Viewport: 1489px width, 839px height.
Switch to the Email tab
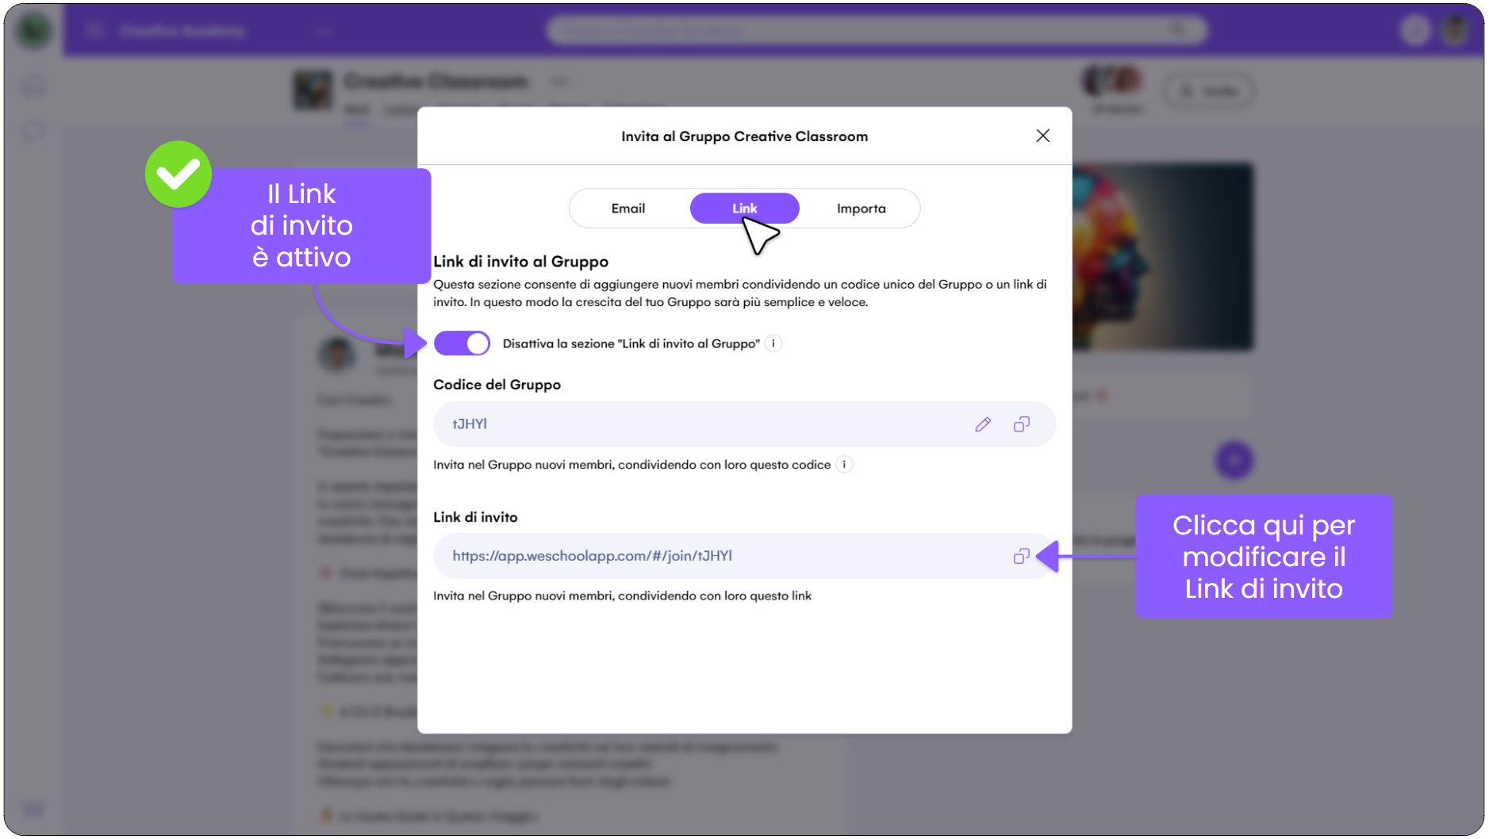pos(627,209)
